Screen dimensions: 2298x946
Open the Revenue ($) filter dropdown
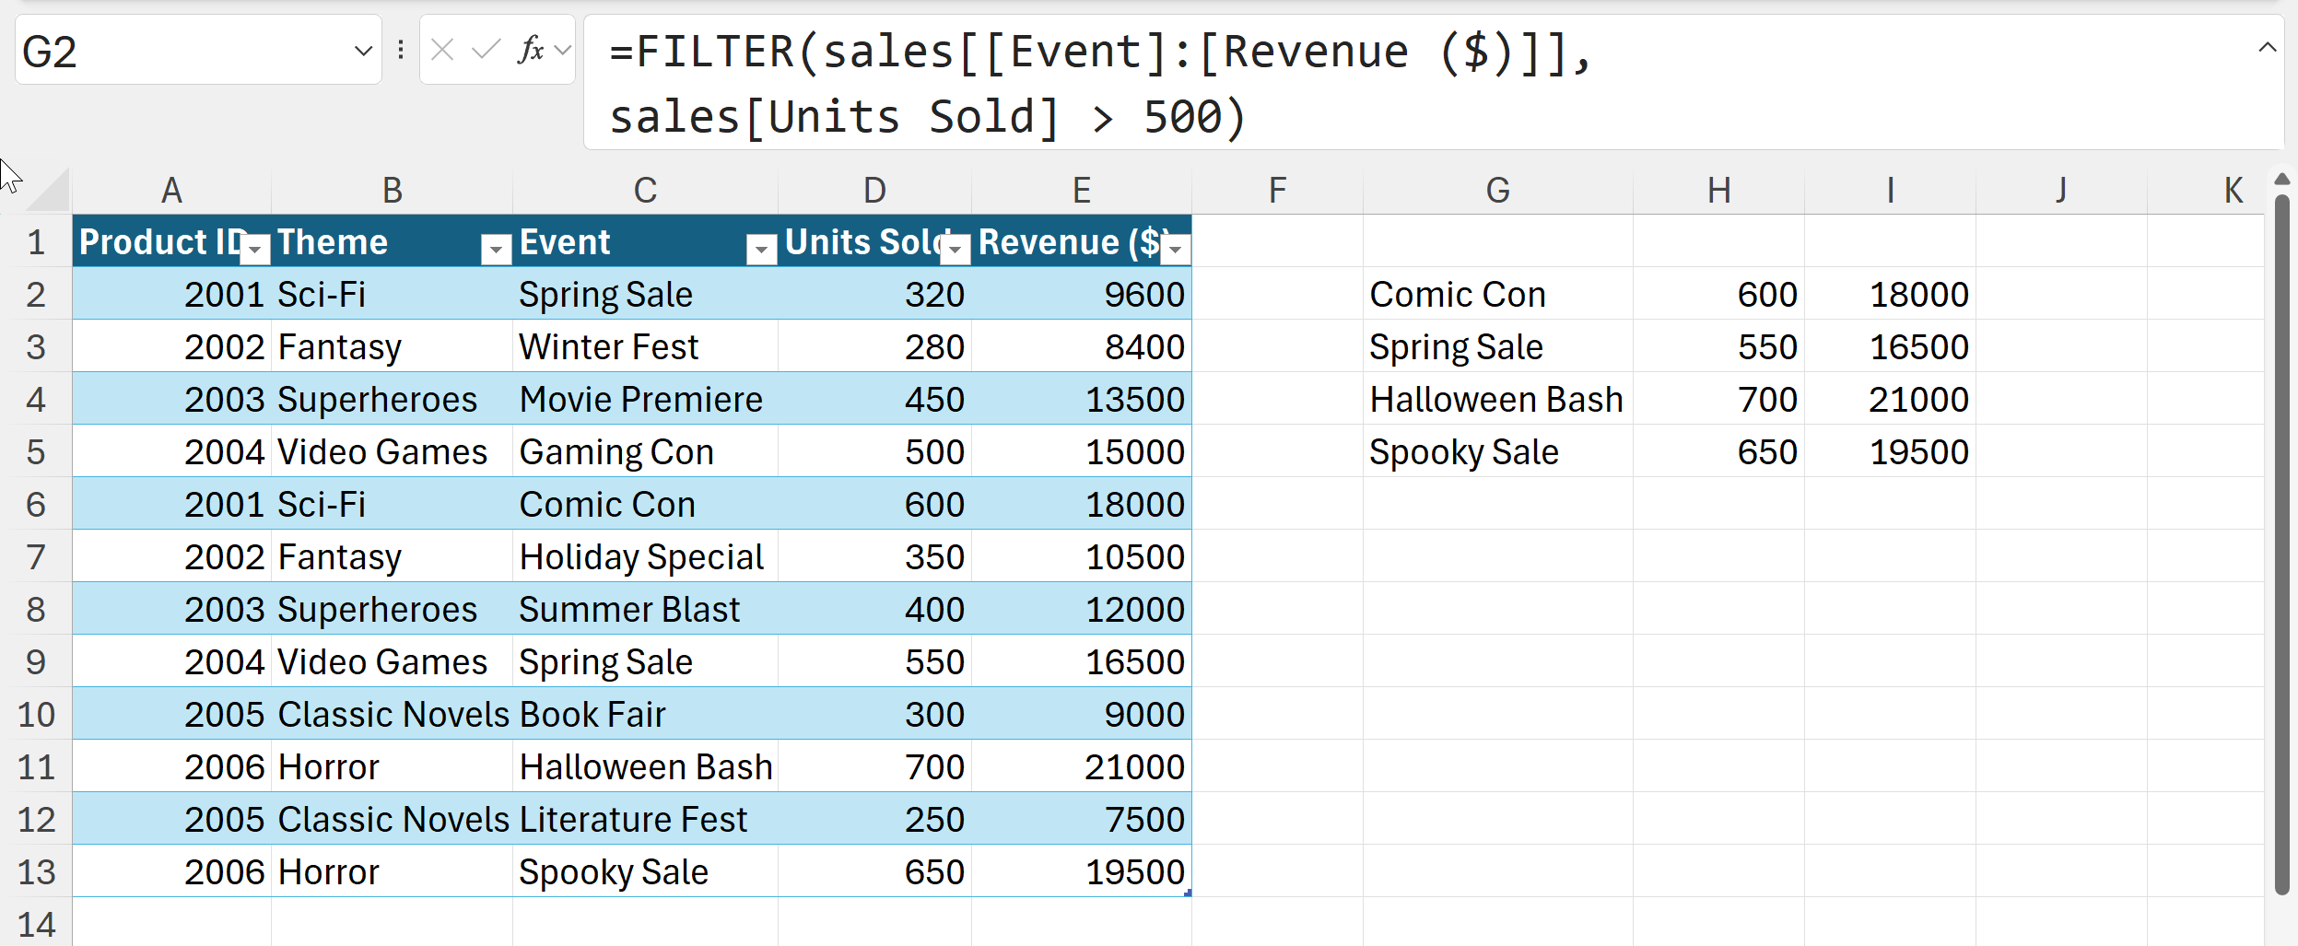coord(1176,249)
